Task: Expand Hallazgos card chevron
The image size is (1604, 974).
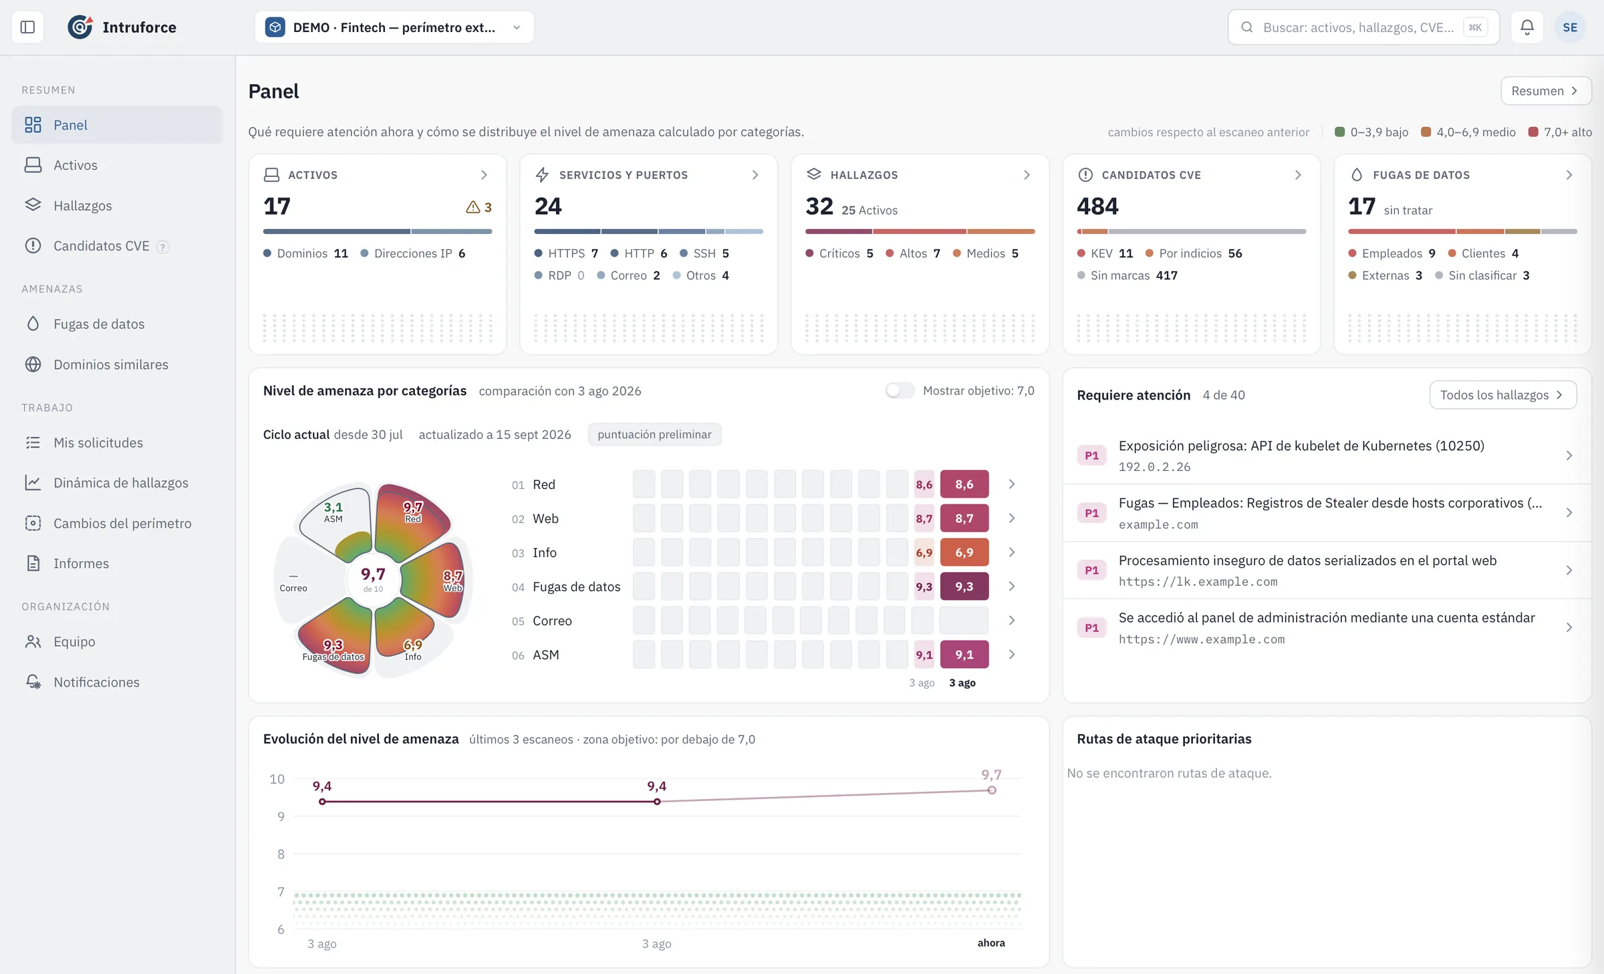Action: [1027, 175]
